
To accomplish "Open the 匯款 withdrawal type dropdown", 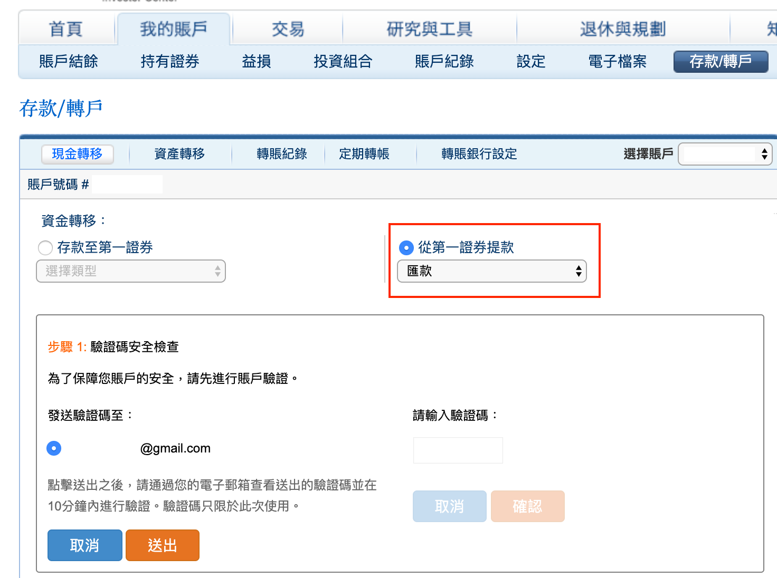I will (492, 271).
